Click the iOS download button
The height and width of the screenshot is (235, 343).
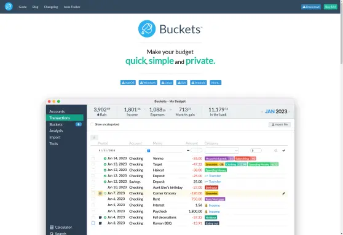pos(182,82)
